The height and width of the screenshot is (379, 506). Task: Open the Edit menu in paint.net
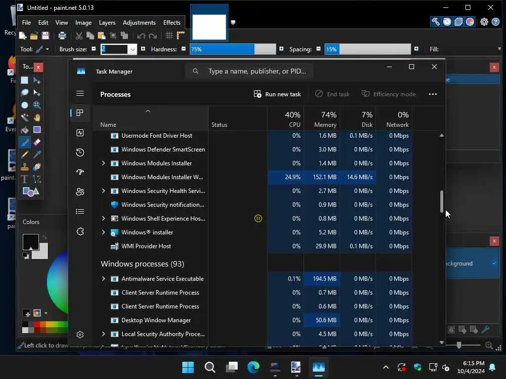coord(43,23)
